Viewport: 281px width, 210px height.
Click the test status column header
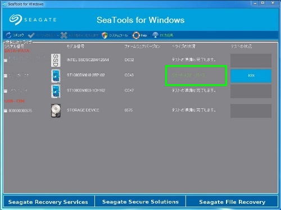pos(241,46)
